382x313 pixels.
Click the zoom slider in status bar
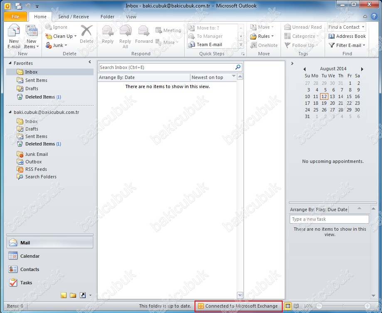tap(343, 306)
